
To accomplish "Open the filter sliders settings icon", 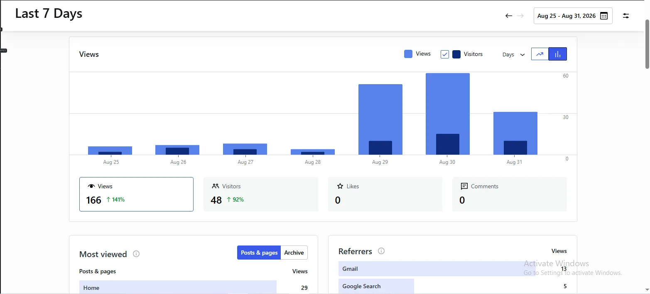I will [626, 16].
